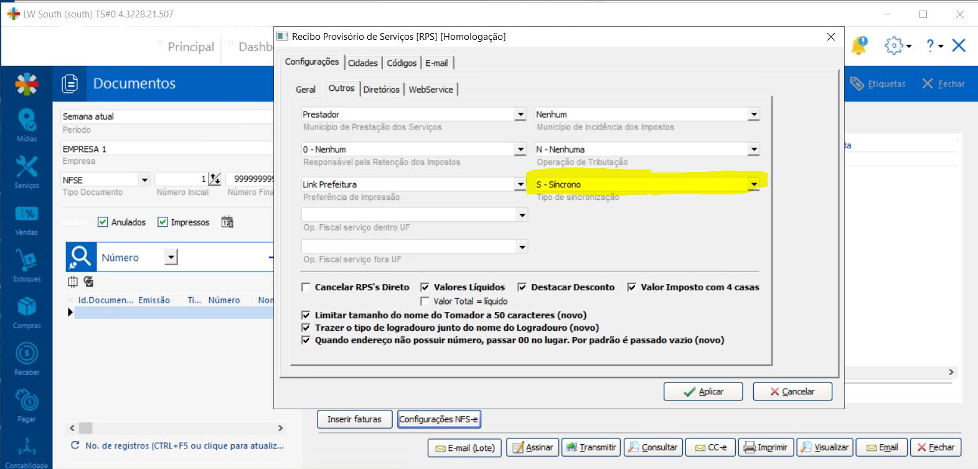Open the Receber sidebar icon
Screen dimensions: 978x469
(x=27, y=354)
